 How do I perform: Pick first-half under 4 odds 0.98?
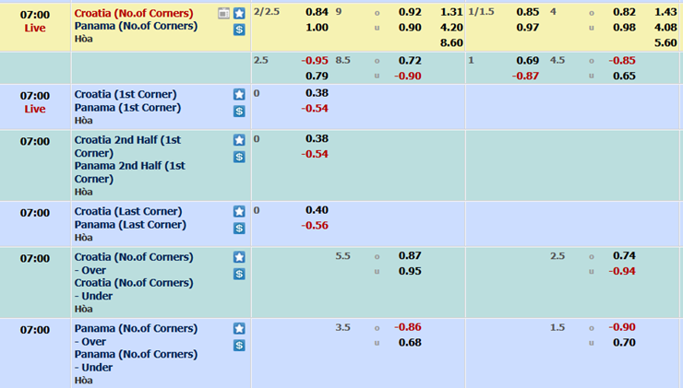coord(624,28)
